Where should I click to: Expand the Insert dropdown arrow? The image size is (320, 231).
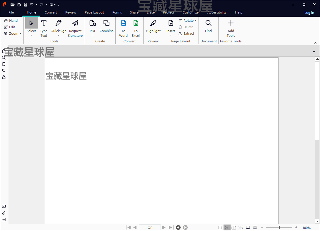tap(171, 35)
